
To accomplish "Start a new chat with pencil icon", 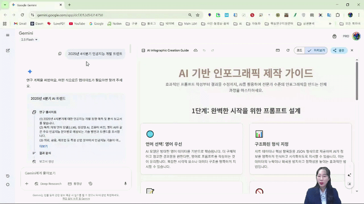I will pyautogui.click(x=7, y=50).
